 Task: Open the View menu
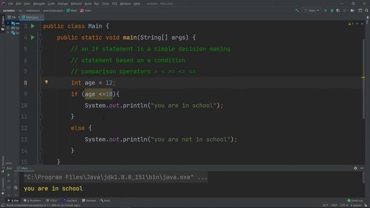27,3
